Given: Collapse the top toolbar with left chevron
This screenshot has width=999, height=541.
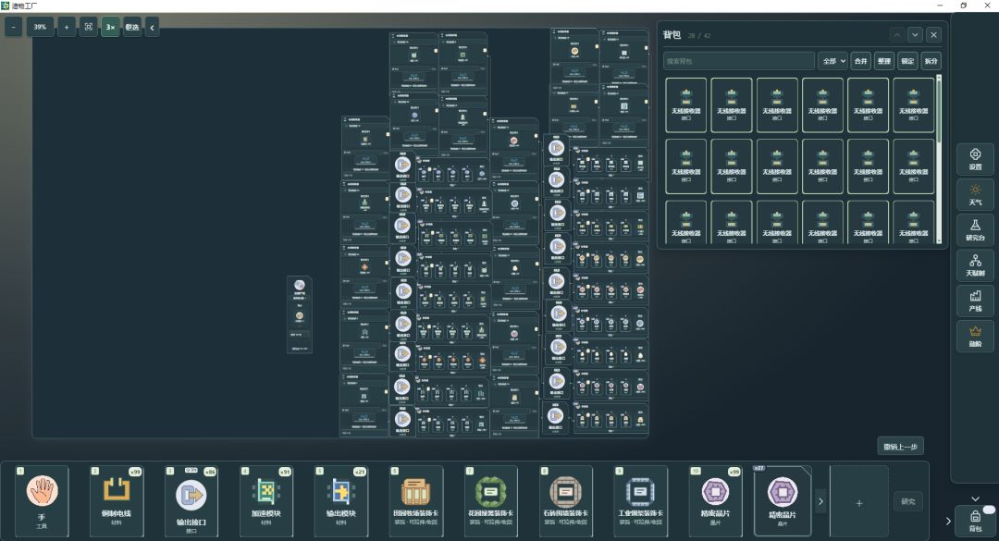Looking at the screenshot, I should pos(152,27).
